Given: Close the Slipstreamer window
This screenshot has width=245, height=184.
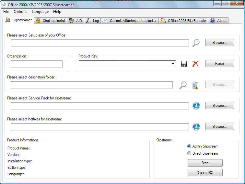Looking at the screenshot, I should [237, 4].
